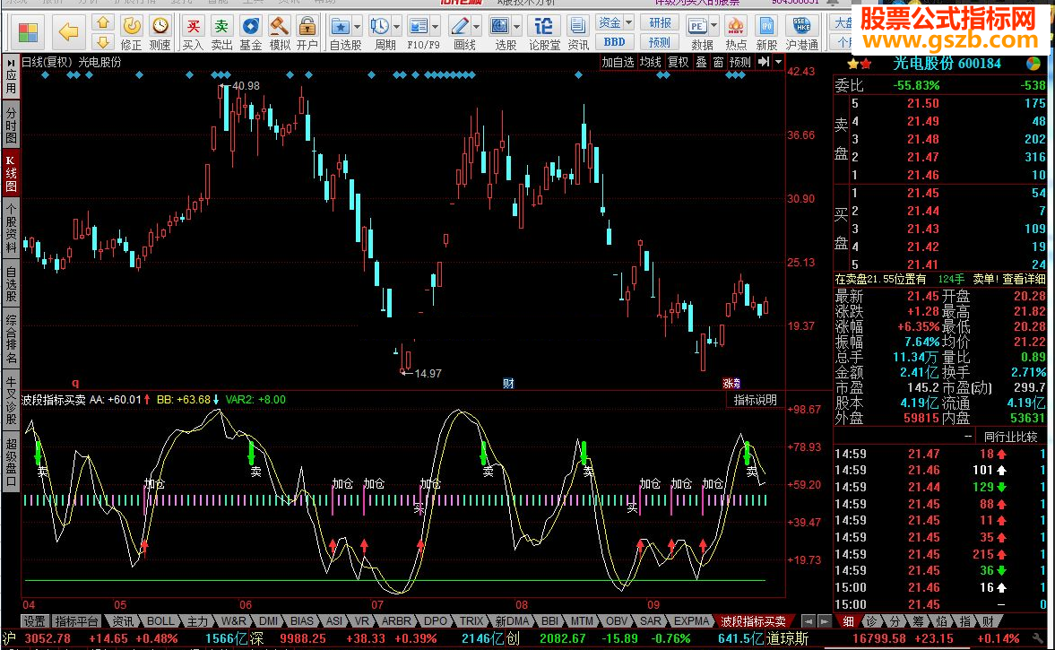Toggle the 叠 overlay button
1055x650 pixels.
[701, 62]
